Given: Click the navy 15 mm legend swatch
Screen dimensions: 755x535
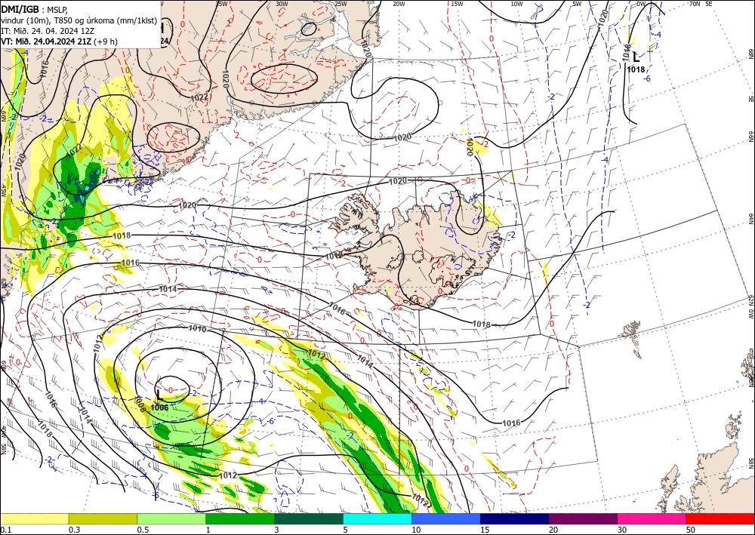Looking at the screenshot, I should coord(515,518).
